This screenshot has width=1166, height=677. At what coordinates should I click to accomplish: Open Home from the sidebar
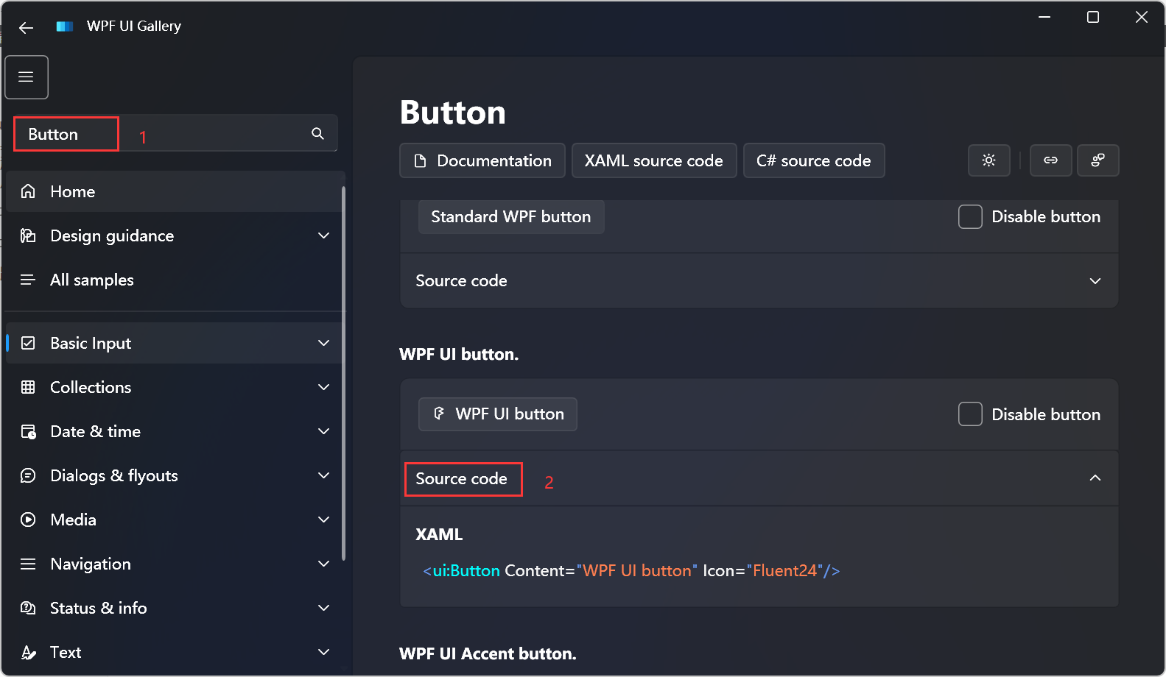coord(72,191)
